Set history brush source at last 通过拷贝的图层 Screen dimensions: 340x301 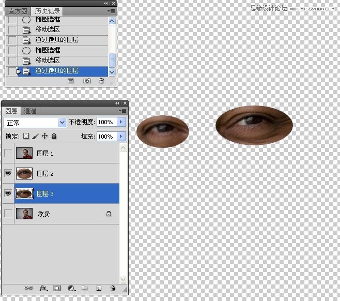[x=12, y=71]
